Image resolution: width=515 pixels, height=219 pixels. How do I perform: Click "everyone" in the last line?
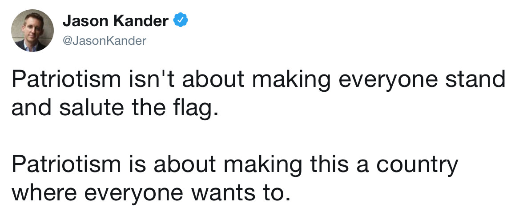(x=134, y=193)
